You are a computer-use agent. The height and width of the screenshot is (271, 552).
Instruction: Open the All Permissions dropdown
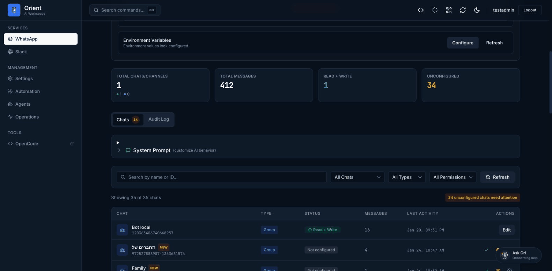coord(452,177)
